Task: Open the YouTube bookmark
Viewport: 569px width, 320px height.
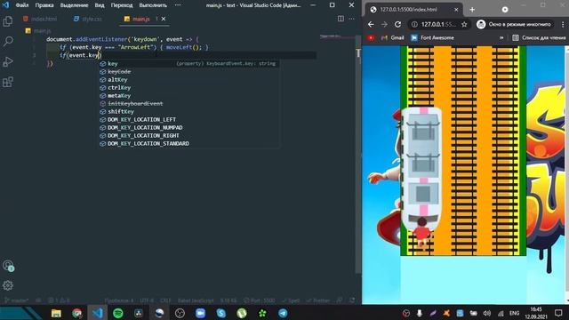Action: pyautogui.click(x=371, y=37)
